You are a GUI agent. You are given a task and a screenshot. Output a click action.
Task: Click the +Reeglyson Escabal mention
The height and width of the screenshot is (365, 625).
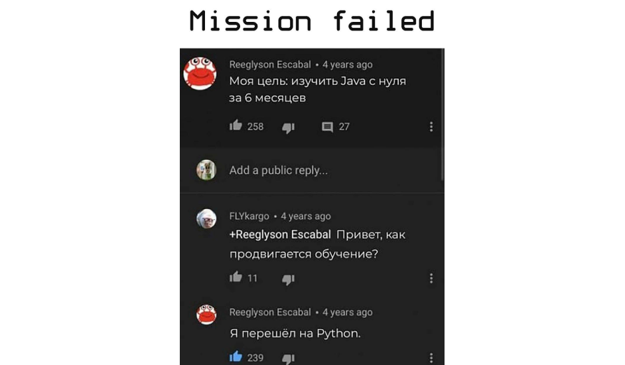tap(280, 234)
